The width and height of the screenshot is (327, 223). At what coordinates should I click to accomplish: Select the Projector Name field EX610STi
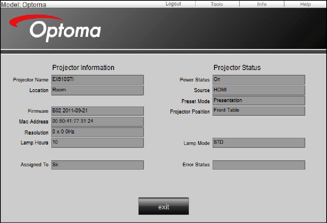pyautogui.click(x=97, y=80)
